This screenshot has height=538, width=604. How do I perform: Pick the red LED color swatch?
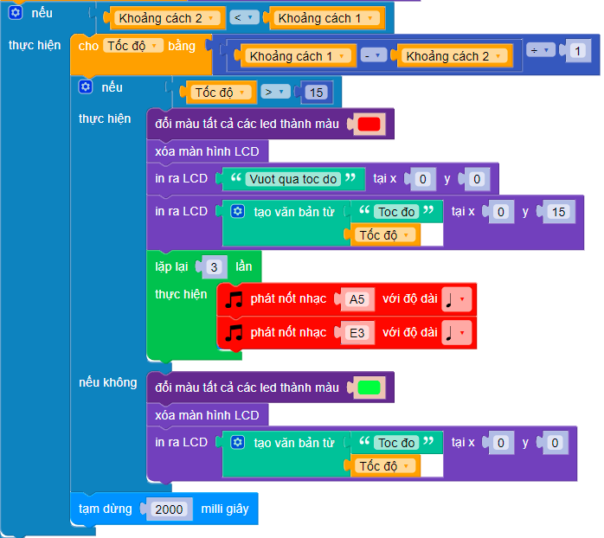[369, 125]
